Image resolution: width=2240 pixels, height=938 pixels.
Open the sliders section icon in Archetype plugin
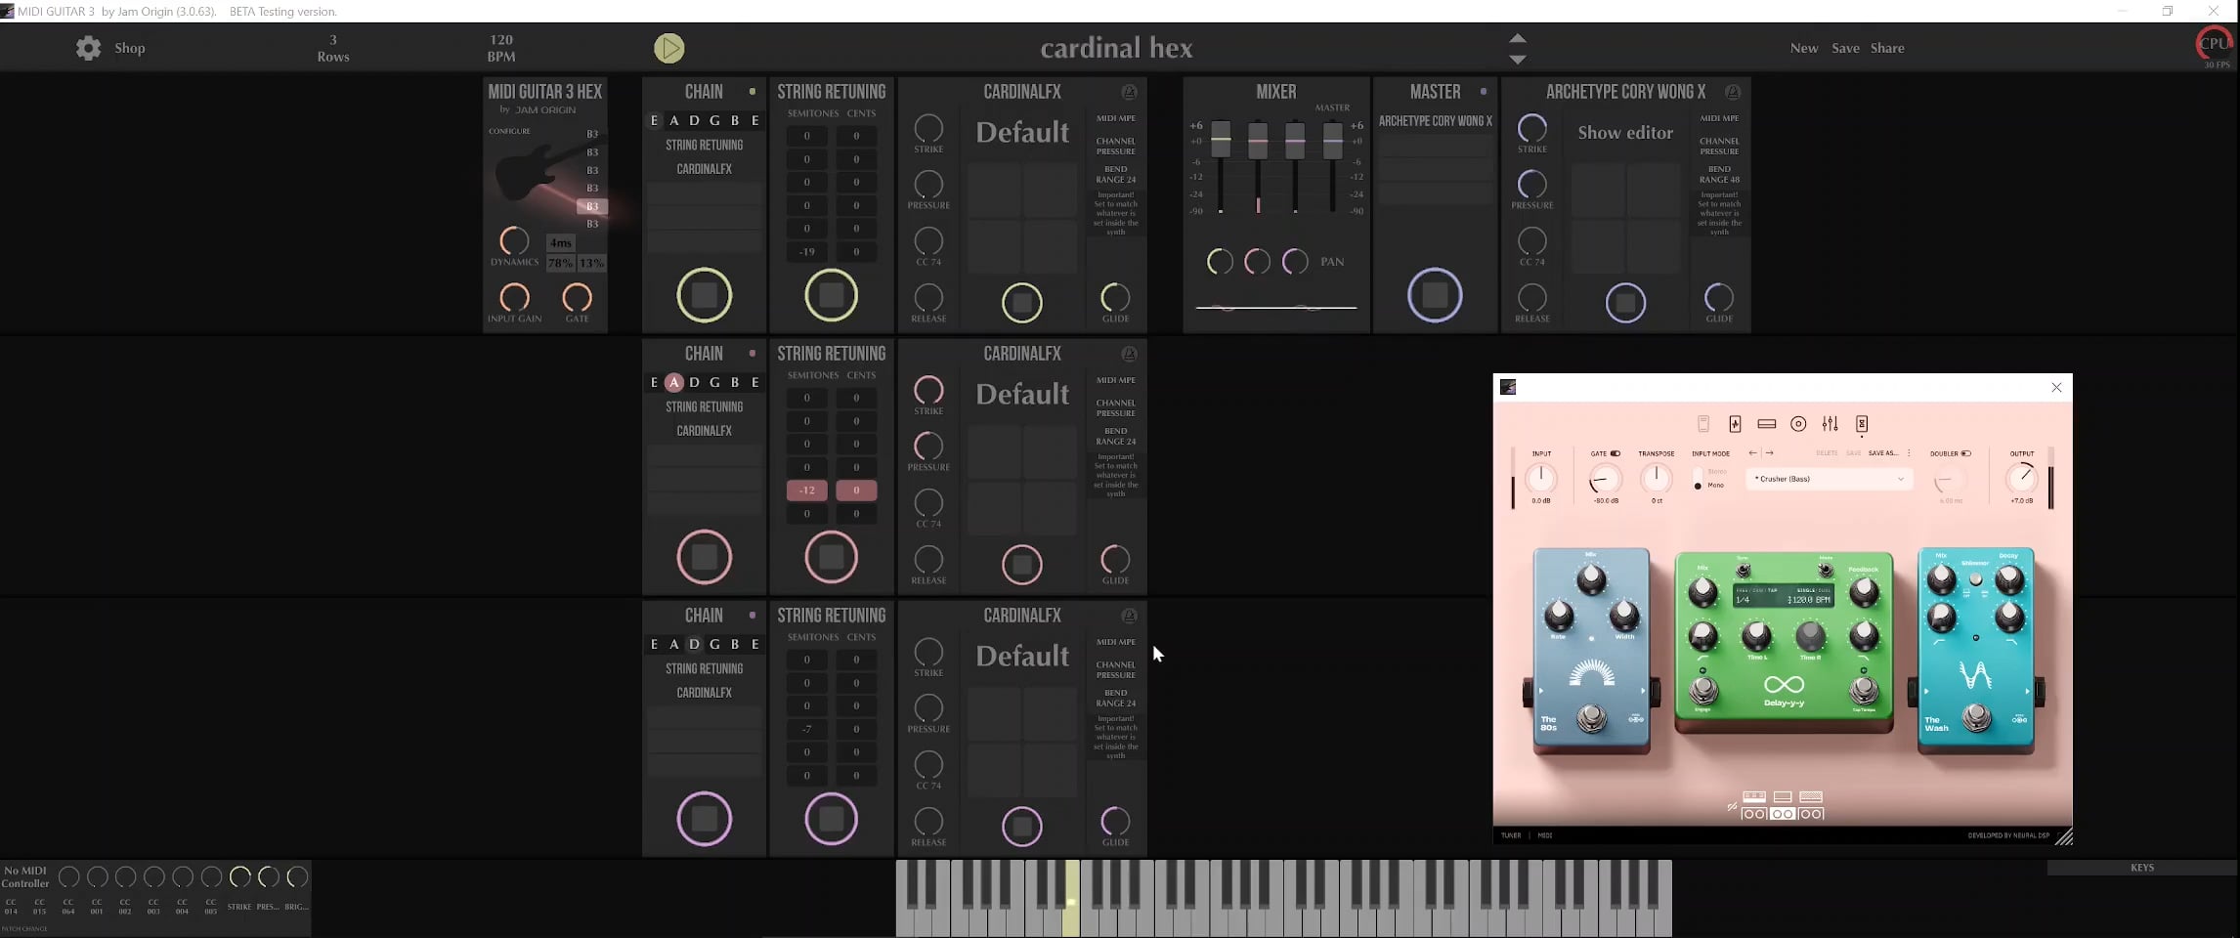coord(1830,424)
